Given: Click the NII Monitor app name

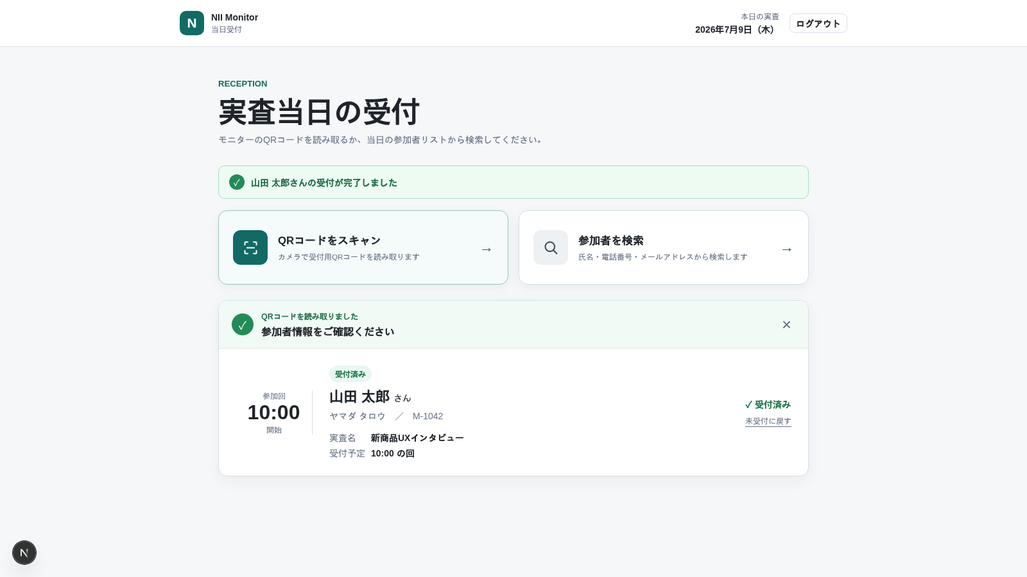Looking at the screenshot, I should (234, 17).
